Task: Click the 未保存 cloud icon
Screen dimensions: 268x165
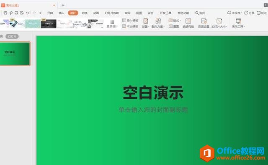Action: 229,13
